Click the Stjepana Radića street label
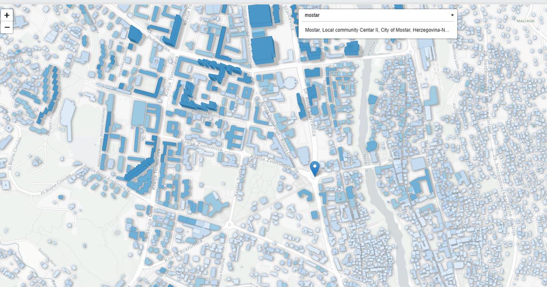 point(206,113)
